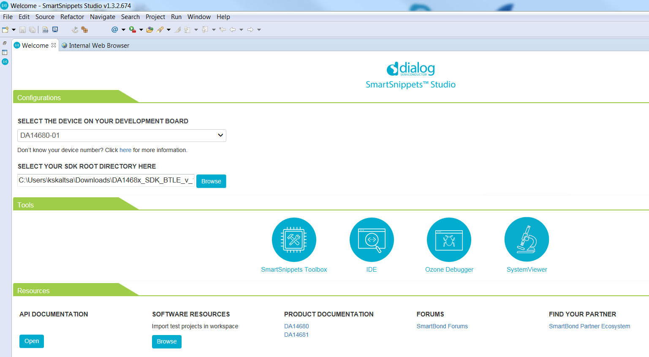Click the brown grid blocks toolbar icon
649x357 pixels.
coord(84,30)
